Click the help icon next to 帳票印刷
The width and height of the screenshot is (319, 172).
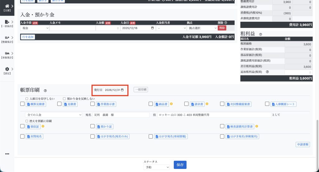click(45, 91)
